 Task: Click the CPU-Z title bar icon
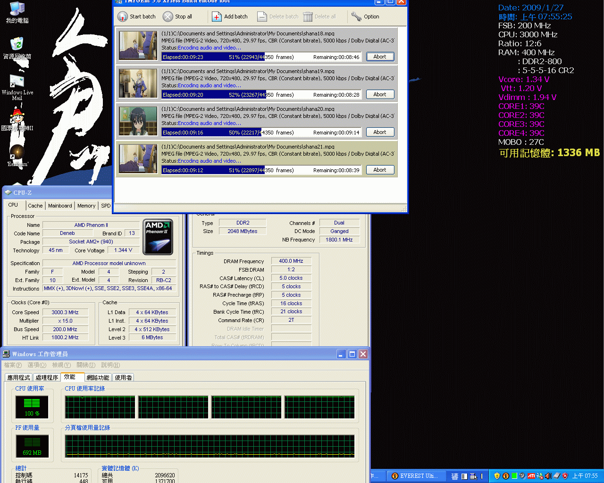[8, 192]
